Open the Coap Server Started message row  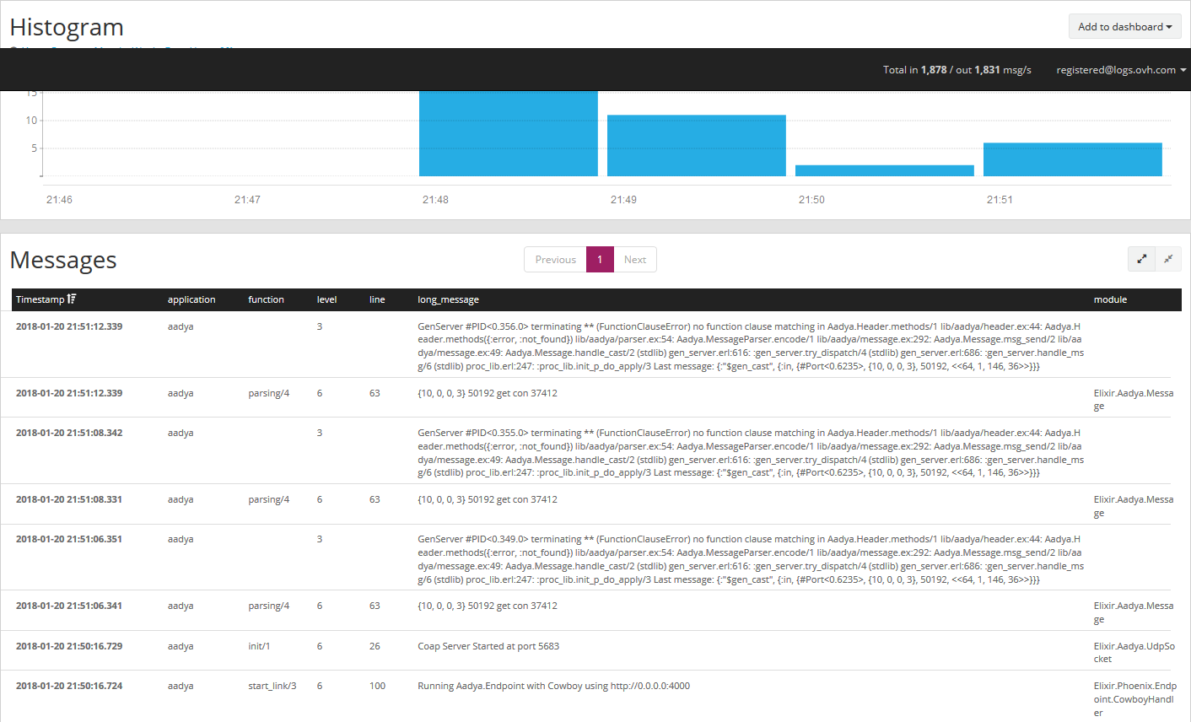click(x=488, y=646)
